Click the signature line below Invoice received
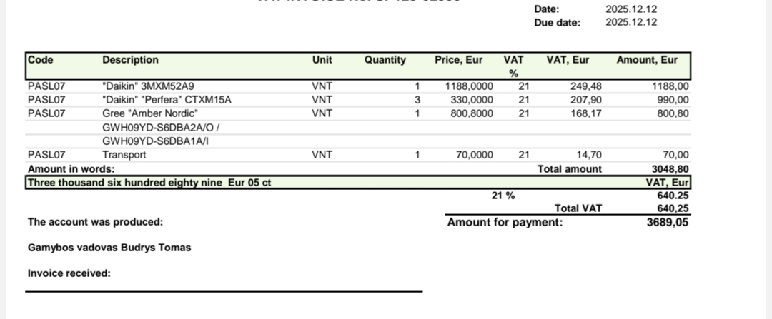This screenshot has height=319, width=772. (224, 291)
